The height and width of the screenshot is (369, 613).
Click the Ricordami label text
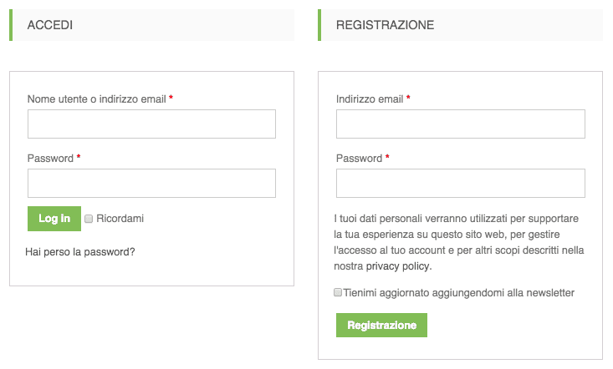coord(120,219)
